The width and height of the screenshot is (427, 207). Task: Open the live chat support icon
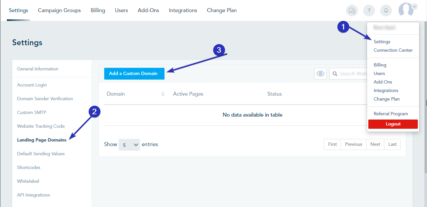tap(352, 10)
